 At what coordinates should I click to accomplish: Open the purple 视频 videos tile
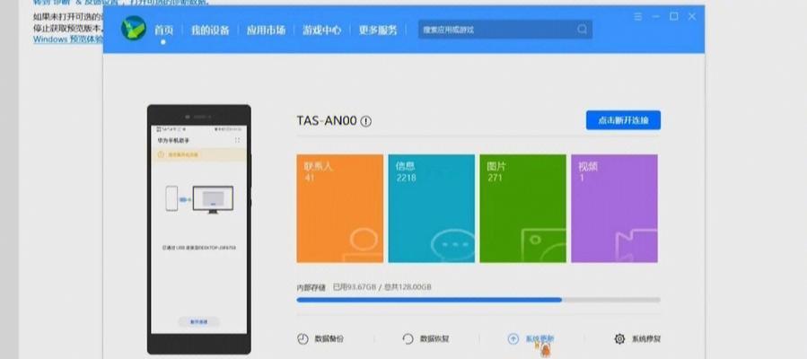[615, 208]
